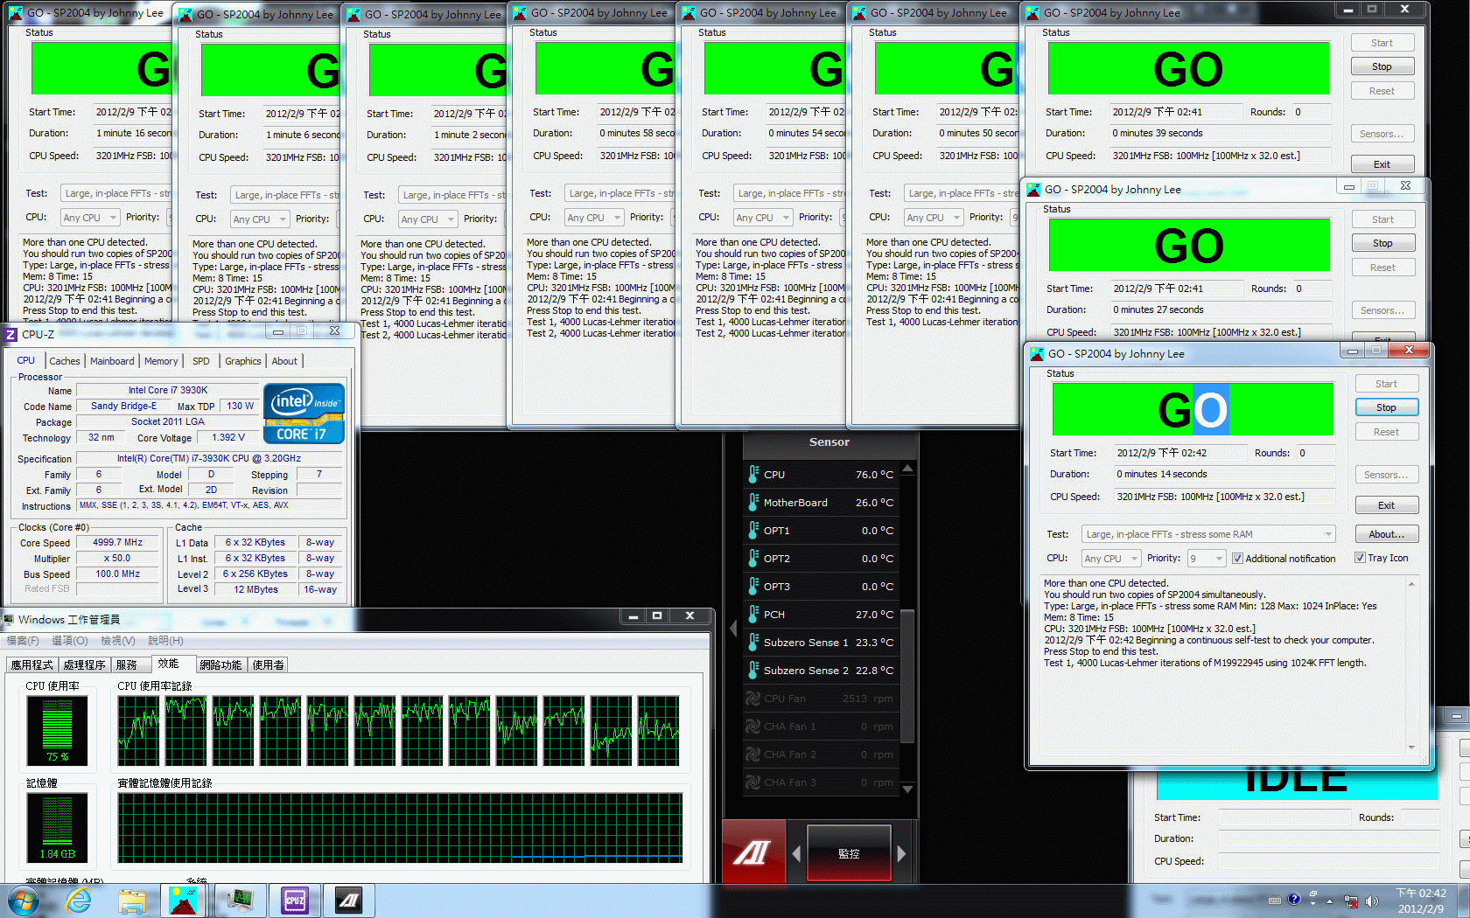This screenshot has width=1470, height=918.
Task: Click the SP2004 mountain icon in the taskbar
Action: tap(183, 900)
